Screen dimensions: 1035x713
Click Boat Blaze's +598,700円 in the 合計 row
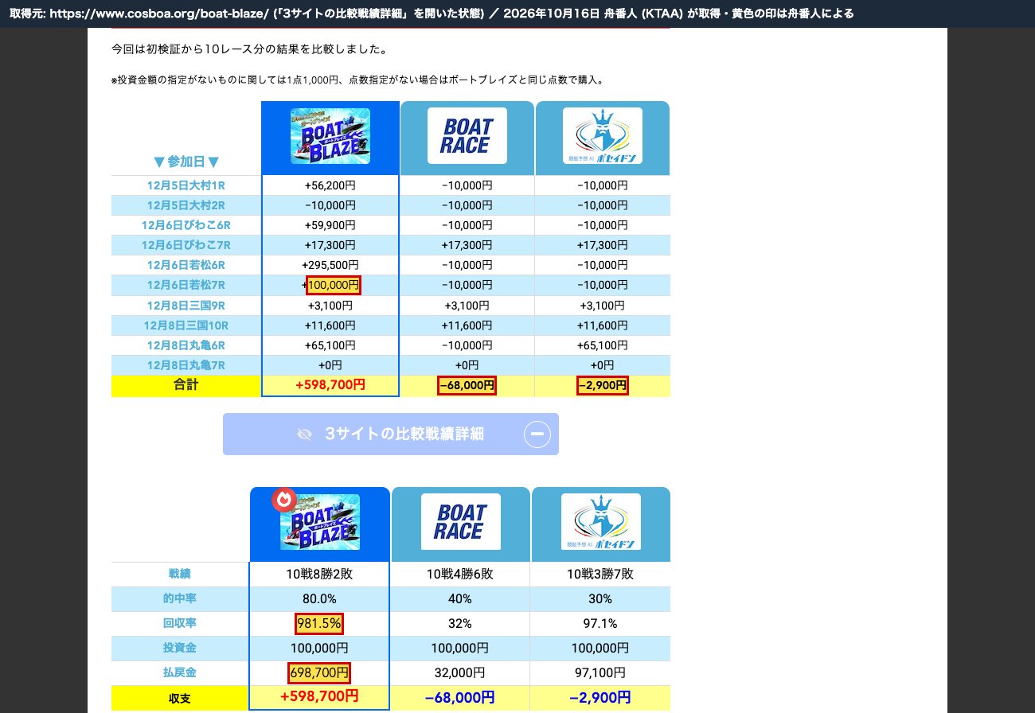tap(330, 385)
